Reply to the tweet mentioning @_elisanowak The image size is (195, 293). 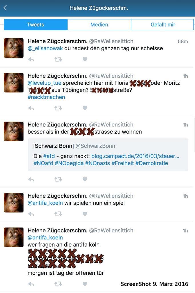pyautogui.click(x=31, y=59)
